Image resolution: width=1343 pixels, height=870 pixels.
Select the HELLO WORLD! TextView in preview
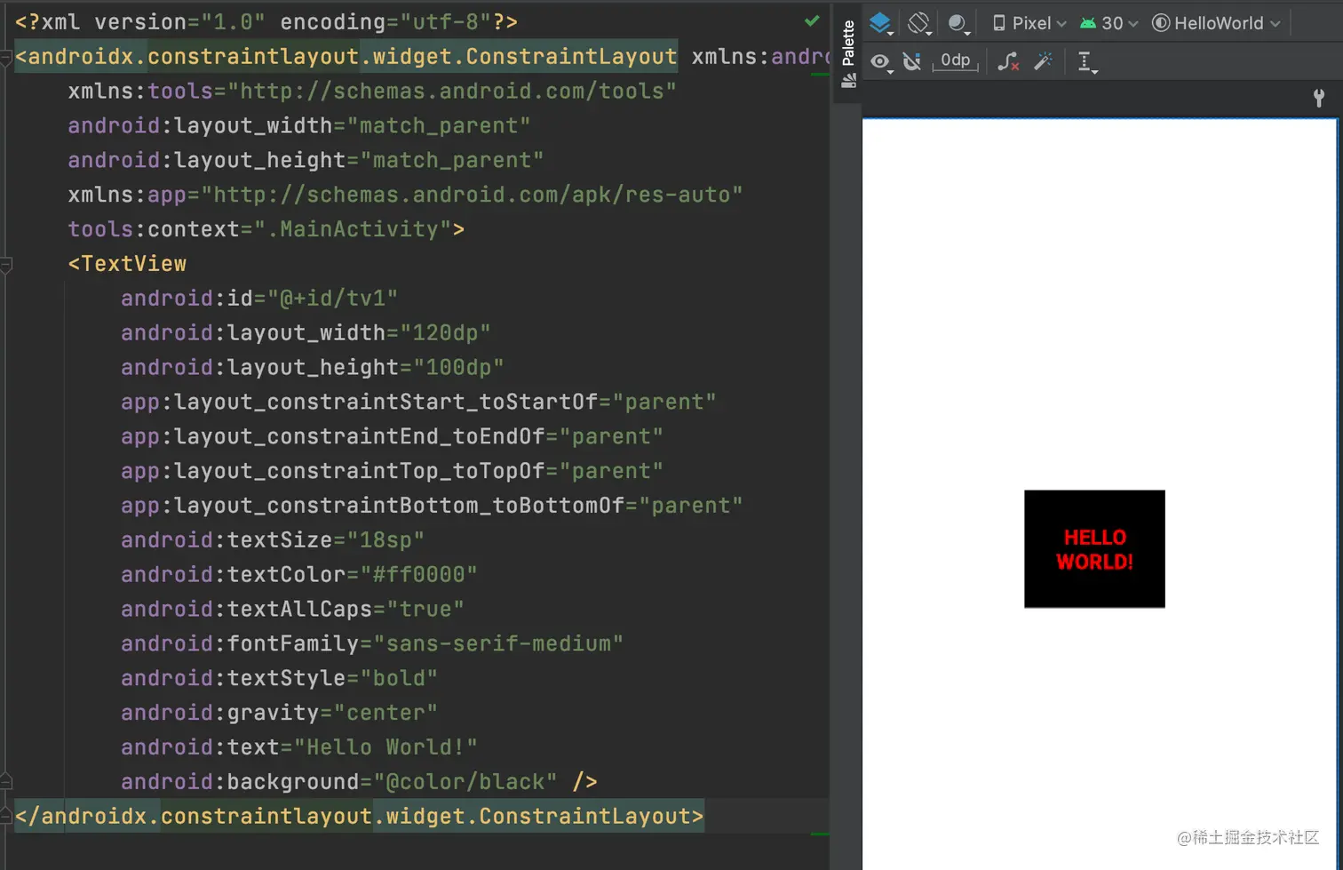1094,549
